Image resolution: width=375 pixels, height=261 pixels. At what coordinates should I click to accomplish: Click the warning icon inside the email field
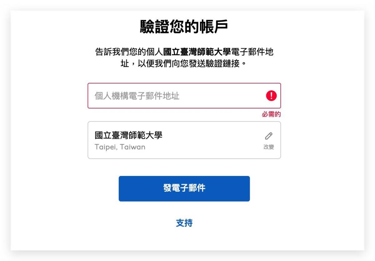[x=271, y=96]
